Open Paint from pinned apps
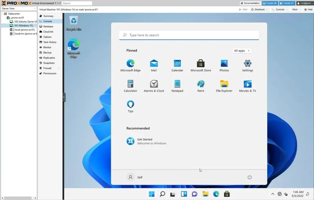This screenshot has height=200, width=314. pos(200,84)
